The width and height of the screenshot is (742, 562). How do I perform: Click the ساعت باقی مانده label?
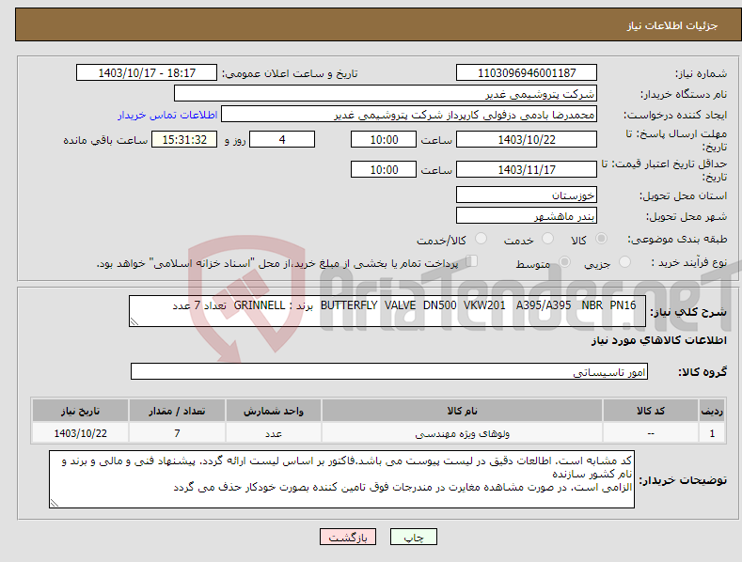pos(105,140)
